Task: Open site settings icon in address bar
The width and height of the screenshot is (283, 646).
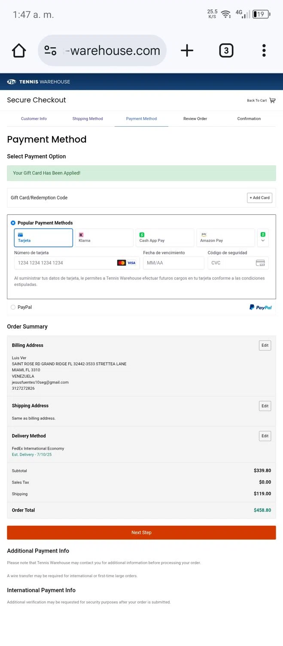Action: tap(51, 50)
